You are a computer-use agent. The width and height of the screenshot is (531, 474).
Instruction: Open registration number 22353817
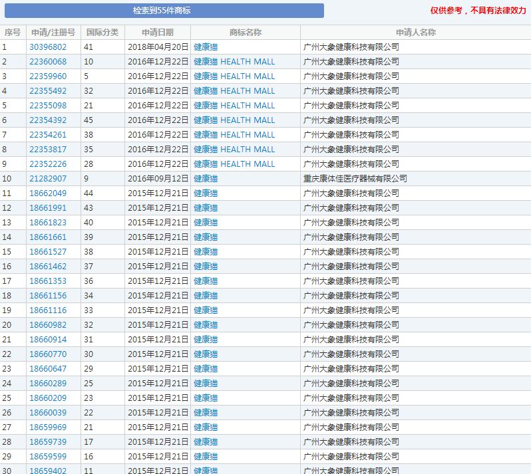point(48,149)
